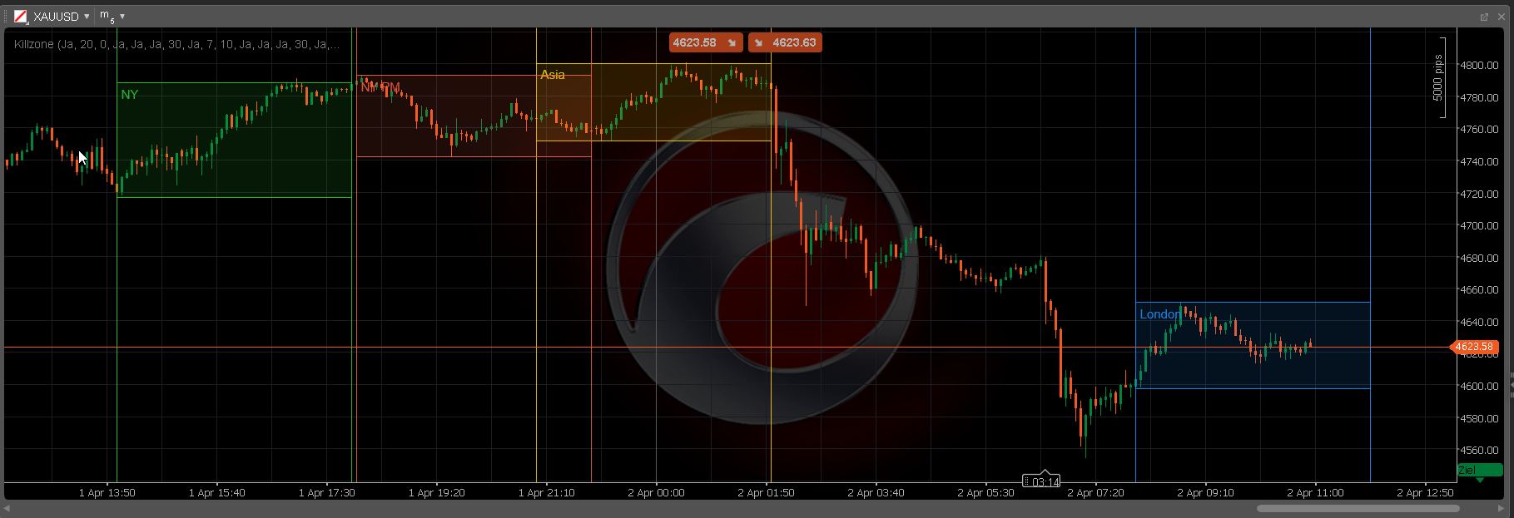Screen dimensions: 1514x518
Task: Close the XAUUSD chart panel
Action: (x=1502, y=17)
